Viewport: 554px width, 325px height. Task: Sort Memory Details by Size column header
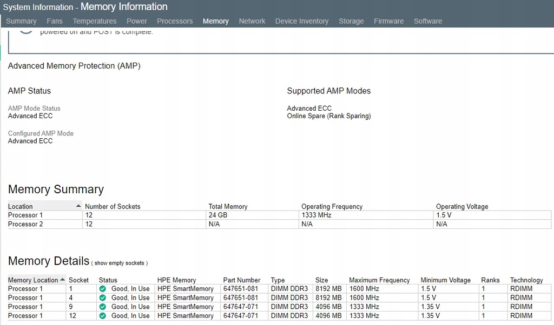322,280
